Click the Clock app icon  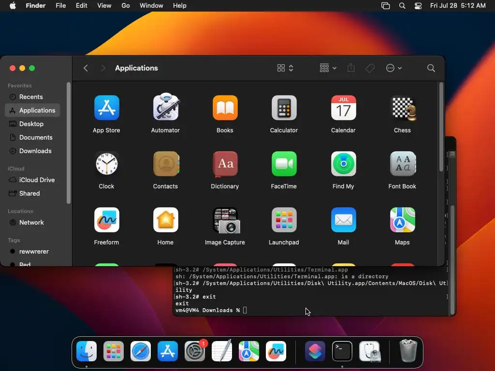107,164
